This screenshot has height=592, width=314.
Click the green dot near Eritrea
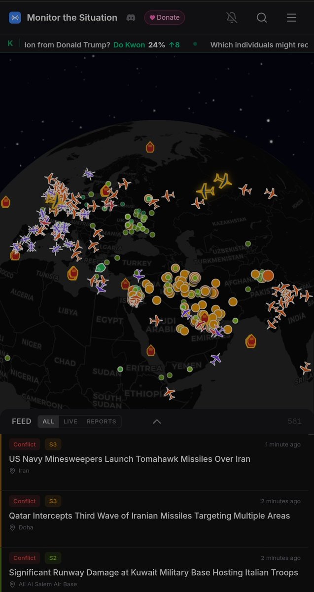120,369
